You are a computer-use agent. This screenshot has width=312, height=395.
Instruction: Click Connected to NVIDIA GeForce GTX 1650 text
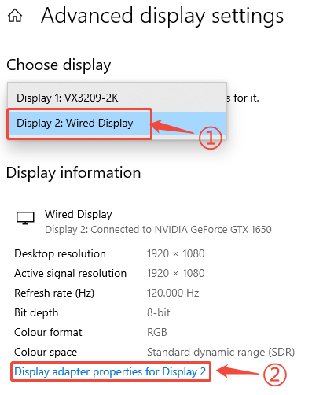(x=181, y=230)
